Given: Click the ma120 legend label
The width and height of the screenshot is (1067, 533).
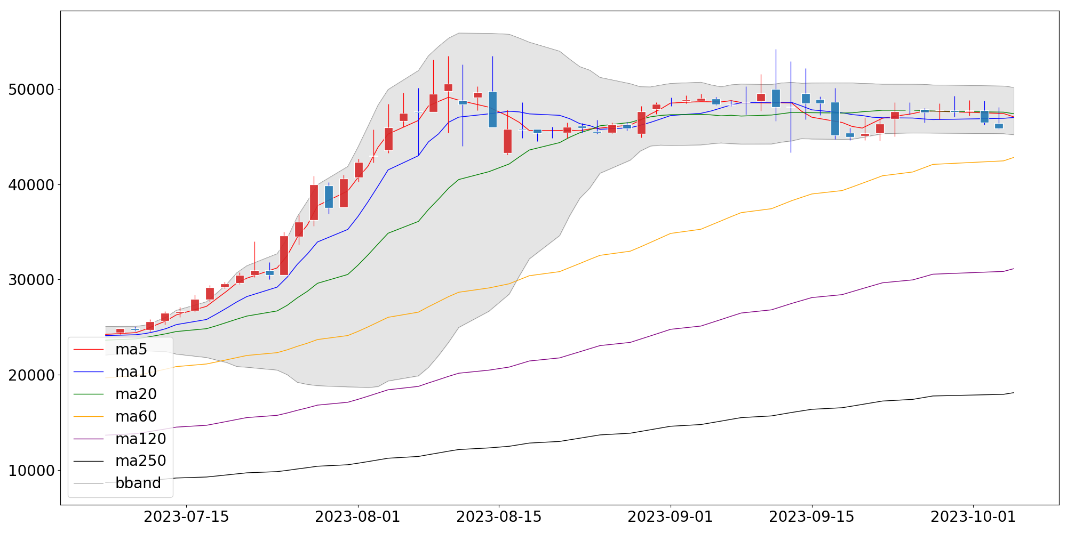Looking at the screenshot, I should click(x=141, y=439).
